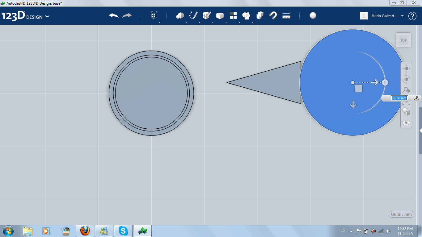
Task: Open the Construct tool
Action: (207, 15)
